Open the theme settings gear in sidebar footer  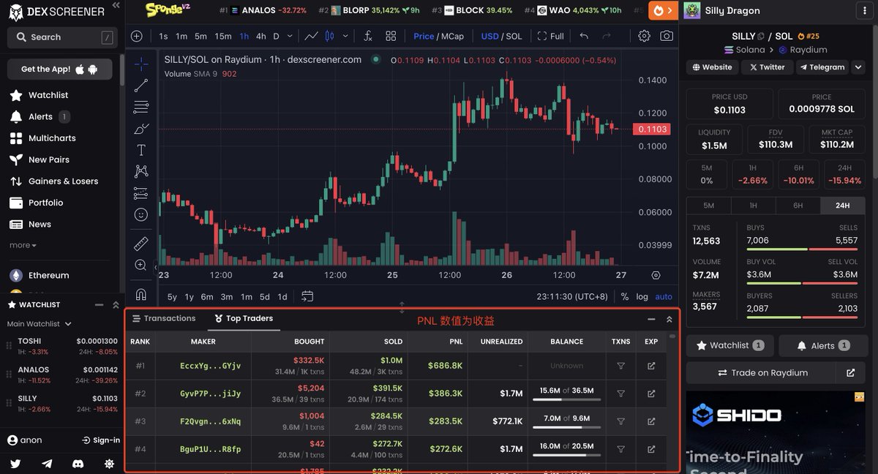[109, 464]
